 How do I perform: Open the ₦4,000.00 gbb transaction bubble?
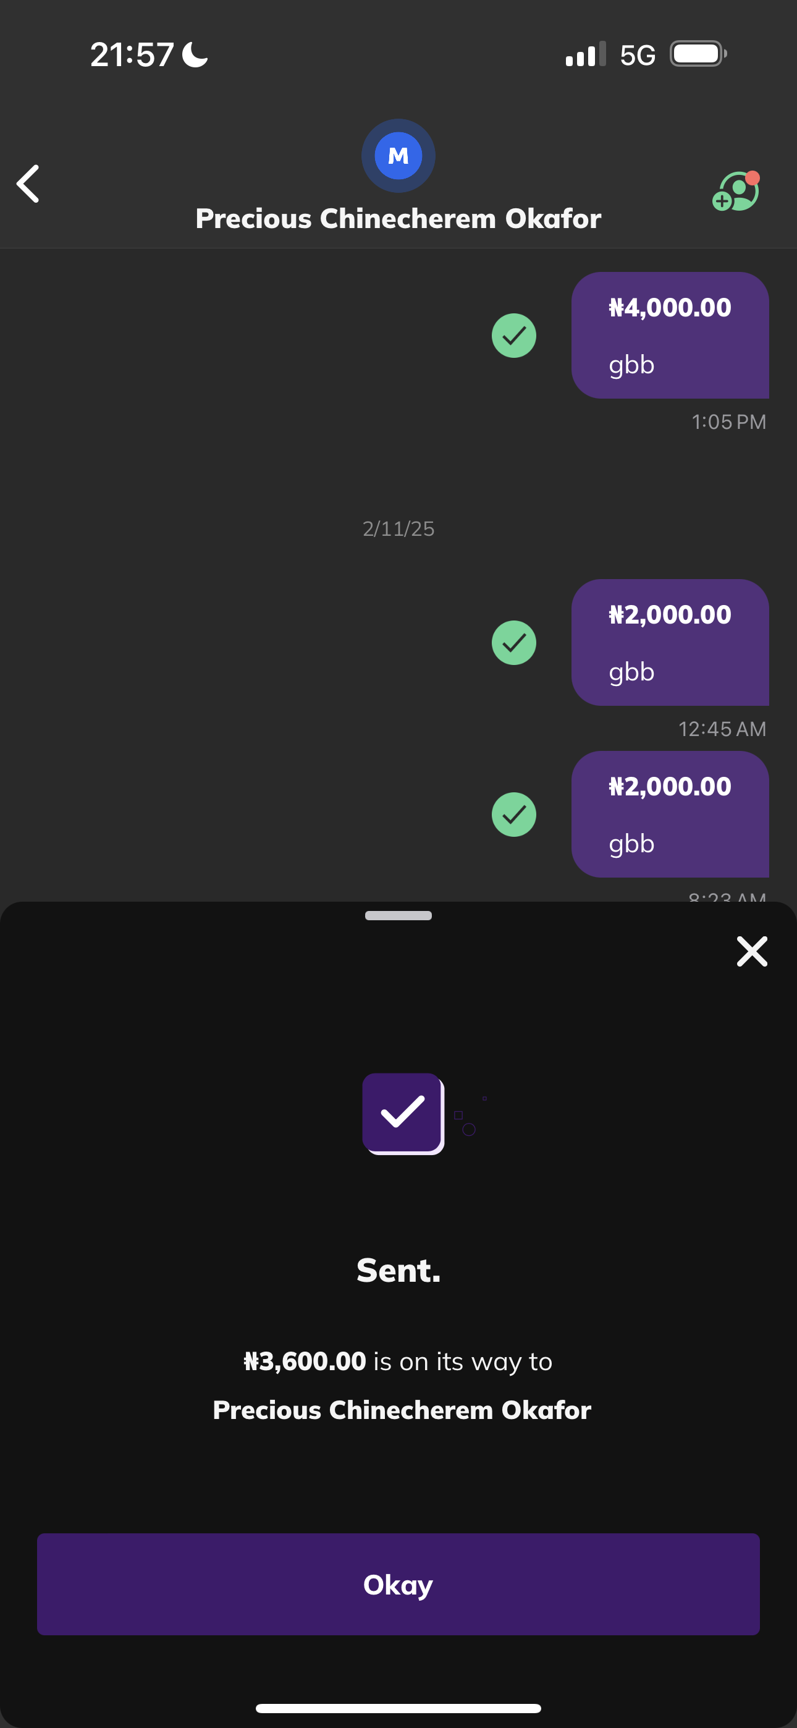[x=670, y=336]
